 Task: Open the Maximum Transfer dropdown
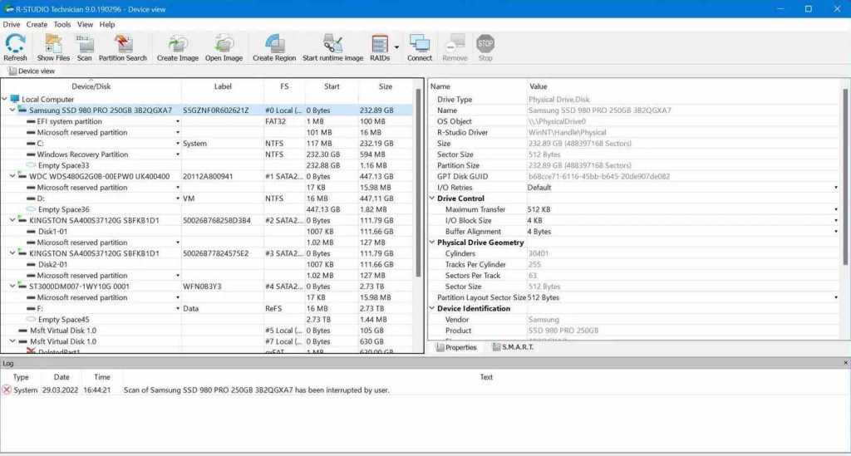(x=836, y=209)
